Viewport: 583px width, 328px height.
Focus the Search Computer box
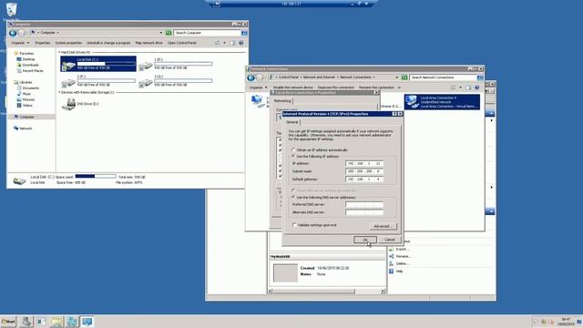click(208, 33)
